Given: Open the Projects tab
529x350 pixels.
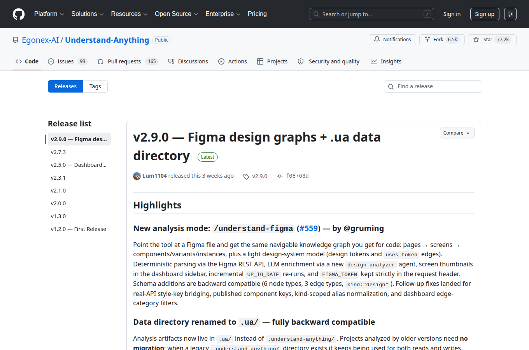Looking at the screenshot, I should click(272, 61).
